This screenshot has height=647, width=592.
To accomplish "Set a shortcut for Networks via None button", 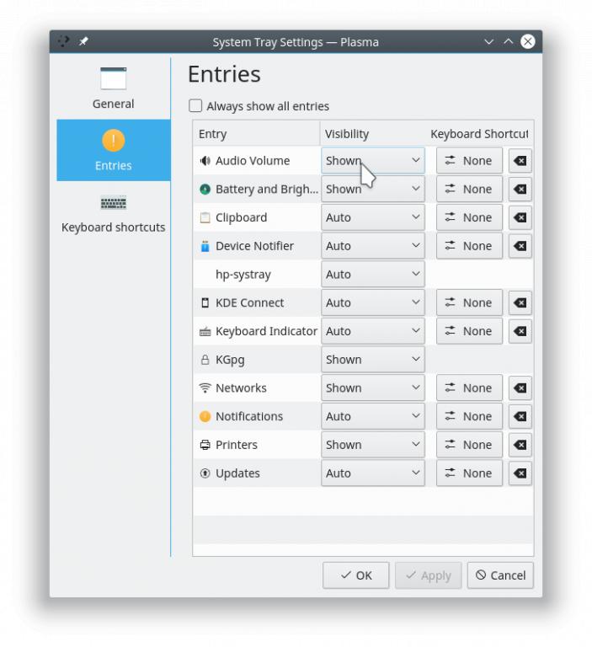I will (x=468, y=388).
